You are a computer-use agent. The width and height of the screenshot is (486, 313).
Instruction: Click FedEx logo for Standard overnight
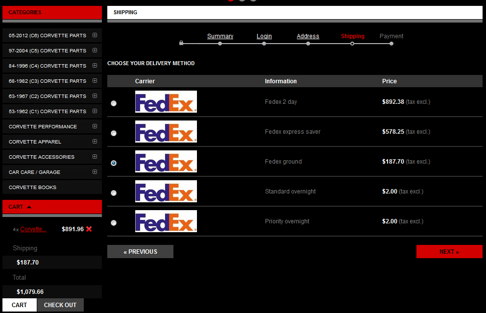(x=166, y=191)
